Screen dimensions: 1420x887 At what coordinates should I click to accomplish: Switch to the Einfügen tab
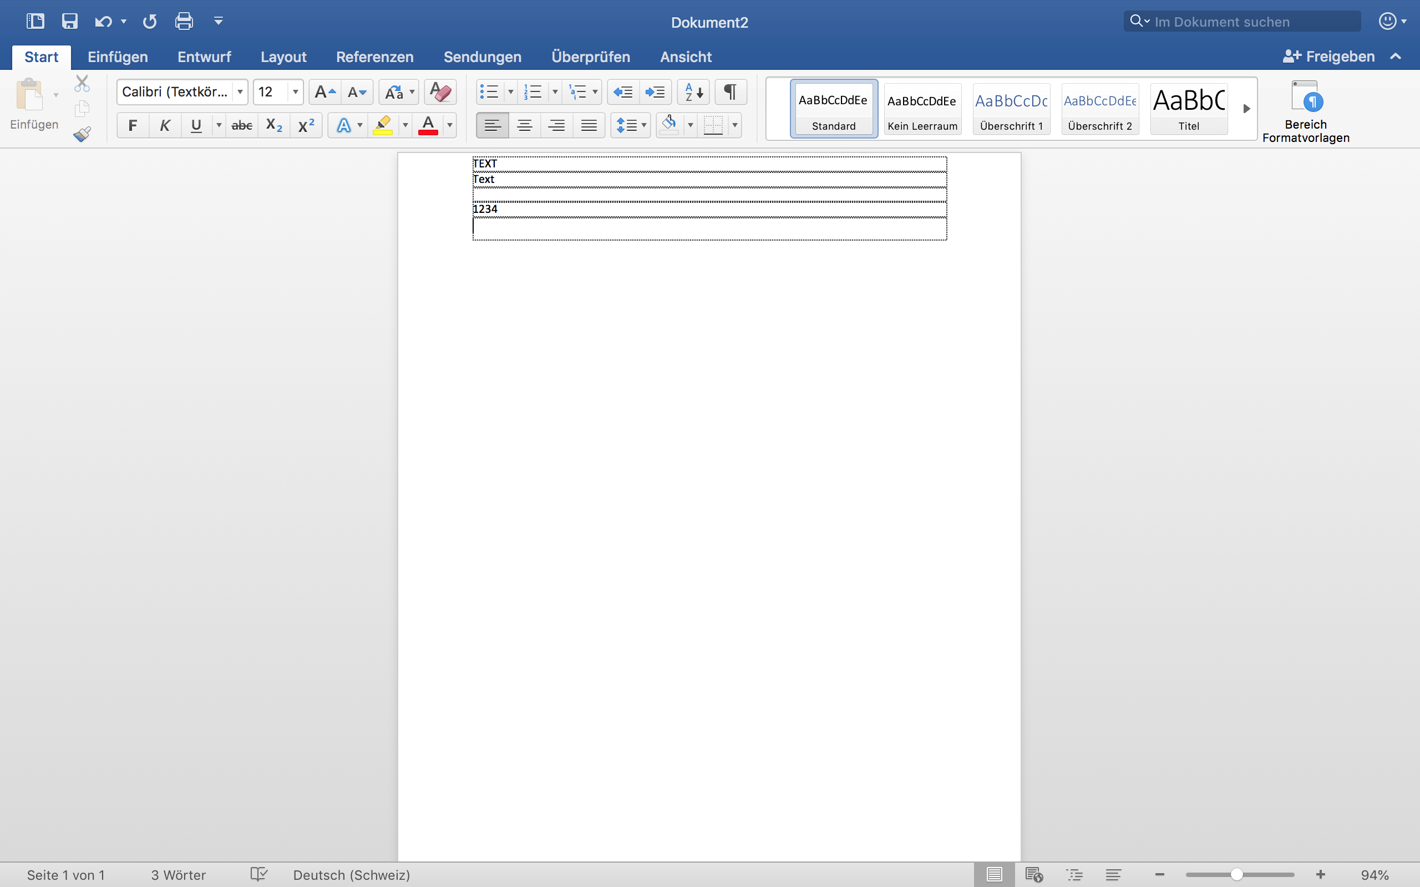click(x=118, y=57)
